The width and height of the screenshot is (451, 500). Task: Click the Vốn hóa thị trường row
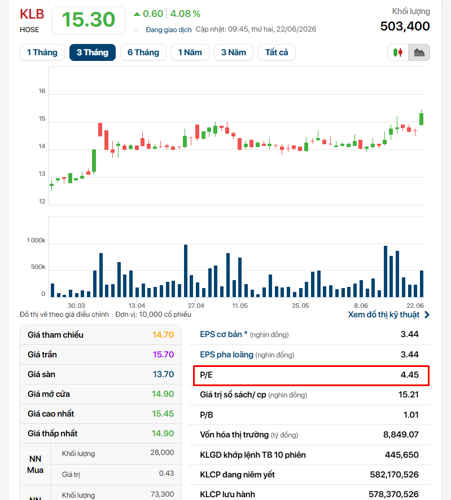point(309,435)
